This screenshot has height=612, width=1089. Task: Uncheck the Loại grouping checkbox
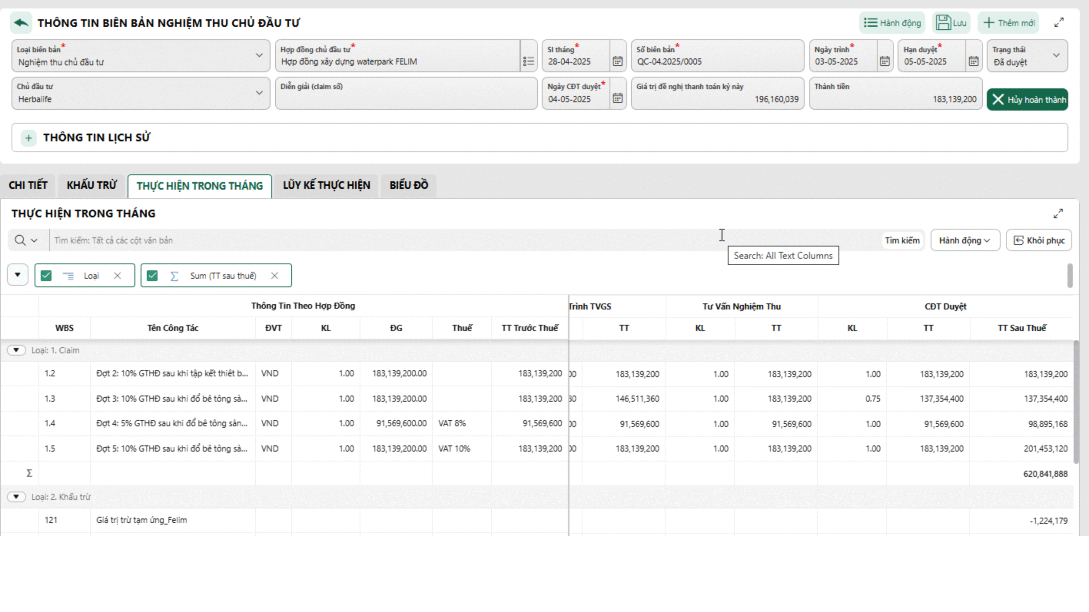click(46, 276)
